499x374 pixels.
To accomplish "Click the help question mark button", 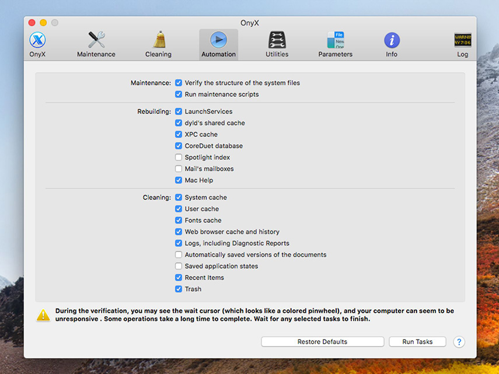I will (x=459, y=342).
